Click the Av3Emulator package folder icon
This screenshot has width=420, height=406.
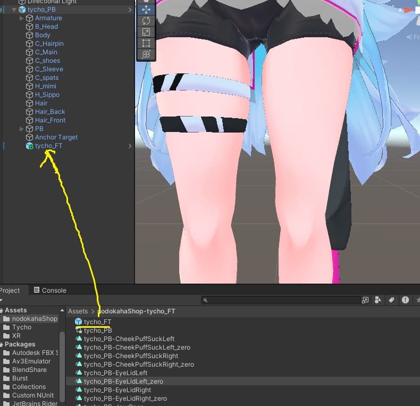6,361
